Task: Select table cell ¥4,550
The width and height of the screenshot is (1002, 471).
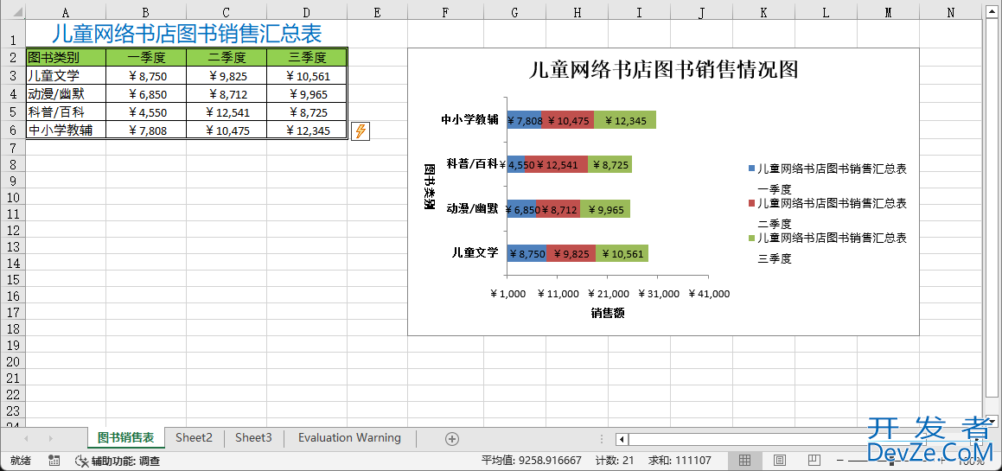Action: pyautogui.click(x=146, y=112)
